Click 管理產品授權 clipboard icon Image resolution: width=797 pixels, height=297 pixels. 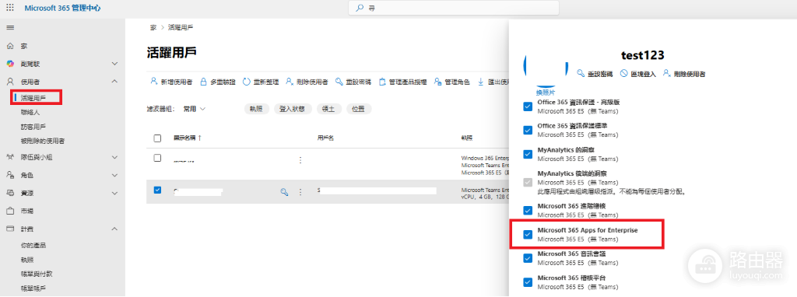pos(383,82)
